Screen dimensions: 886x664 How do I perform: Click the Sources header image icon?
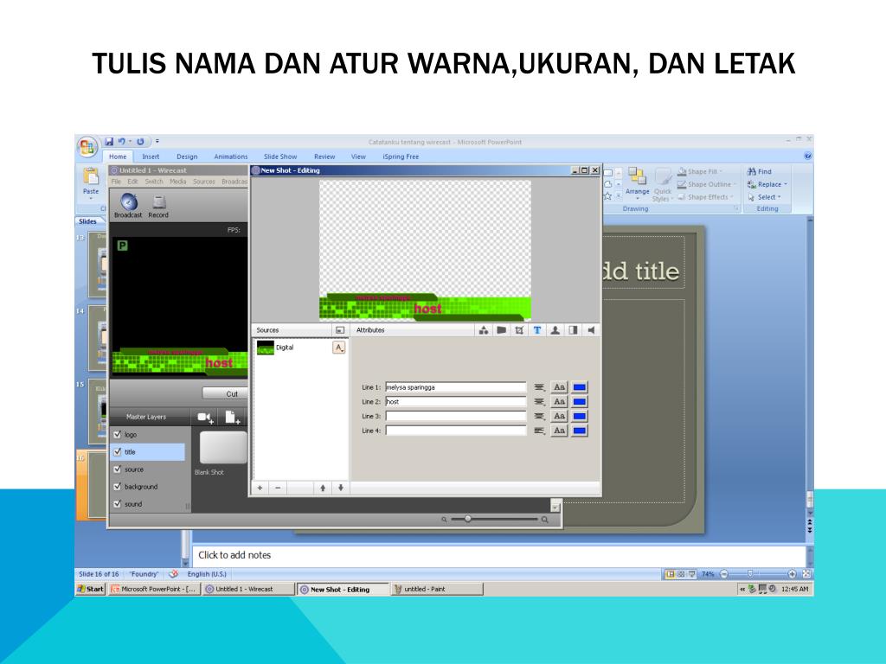point(339,330)
